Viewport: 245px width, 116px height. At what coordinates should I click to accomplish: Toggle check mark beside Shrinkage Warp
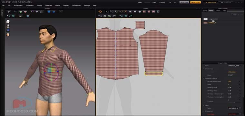click(x=240, y=91)
